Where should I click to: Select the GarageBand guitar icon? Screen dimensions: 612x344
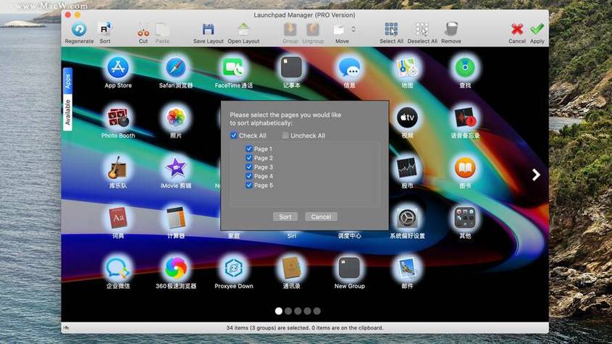click(118, 168)
